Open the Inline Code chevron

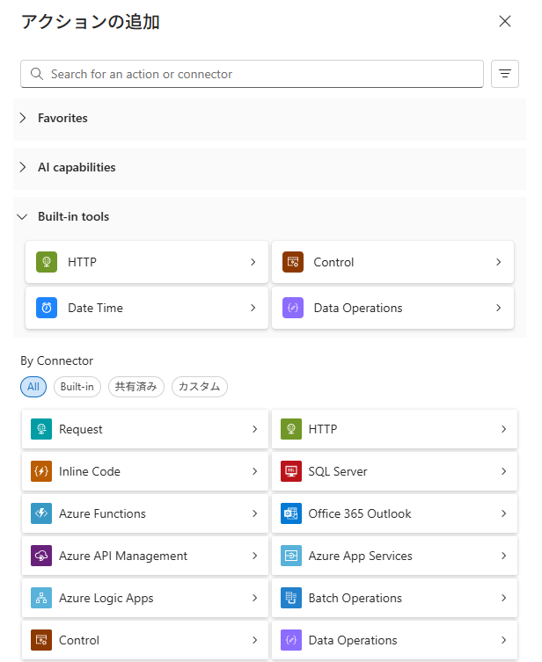pyautogui.click(x=255, y=471)
